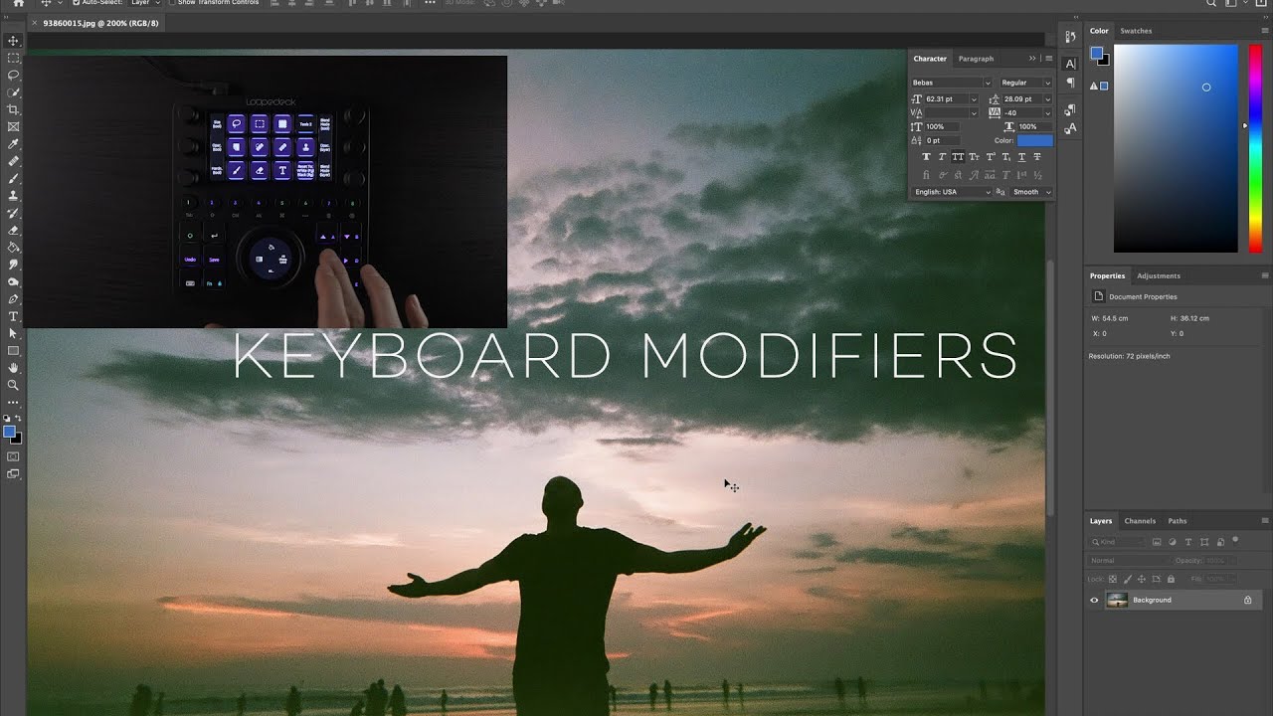Open the English: USA language dropdown
Screen dimensions: 1273x716
[952, 192]
